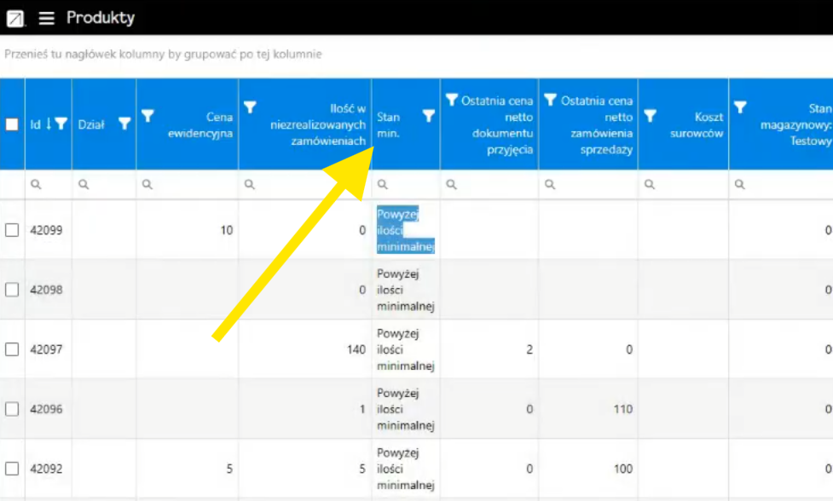Open search operator dropdown under Cena ewidencyjna

(148, 184)
